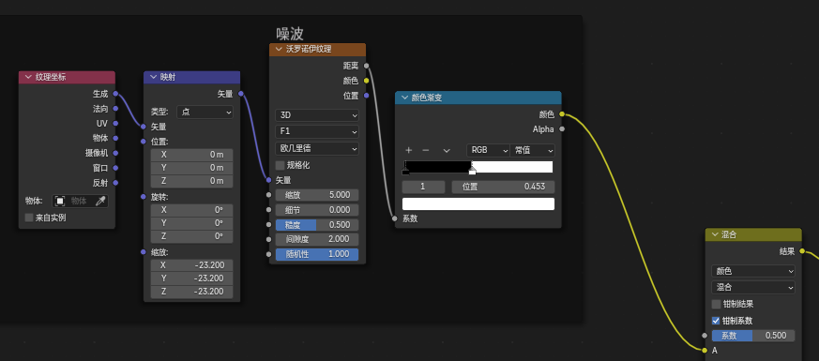
Task: Click the 矢量 output socket of 映射 node
Action: point(241,94)
